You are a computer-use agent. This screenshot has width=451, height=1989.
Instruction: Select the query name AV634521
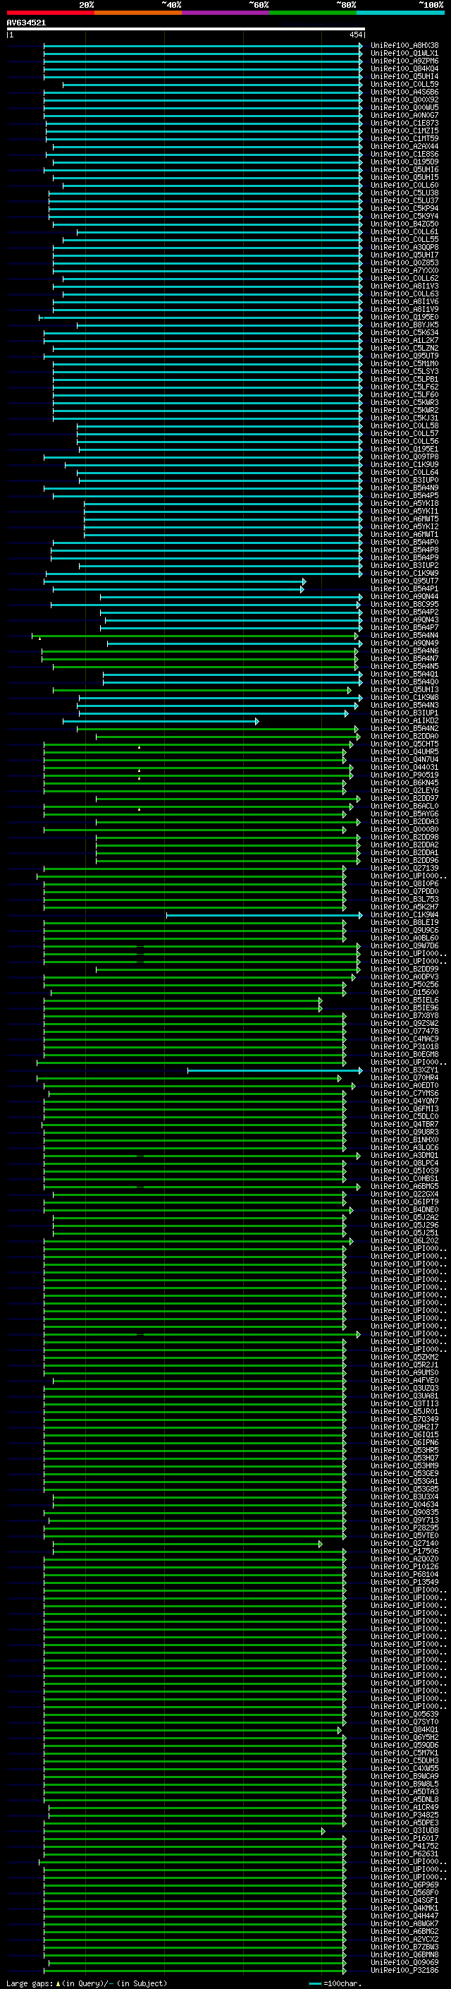(x=26, y=23)
